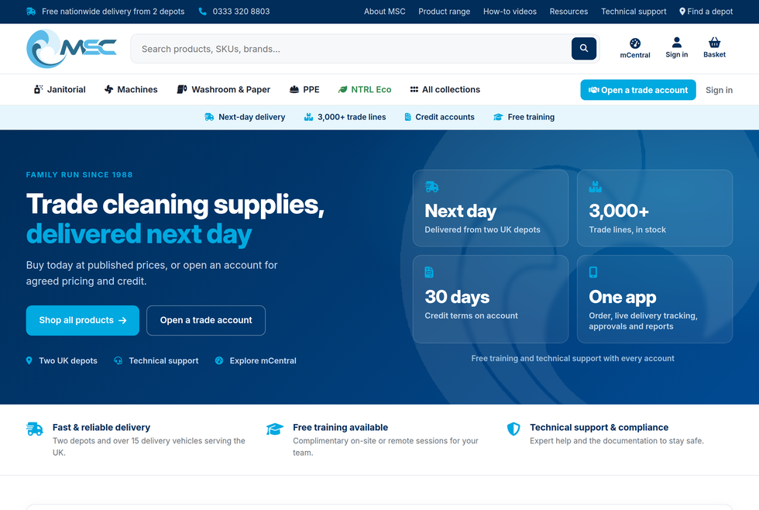Click Shop all products button
This screenshot has height=510, width=759.
[x=83, y=320]
